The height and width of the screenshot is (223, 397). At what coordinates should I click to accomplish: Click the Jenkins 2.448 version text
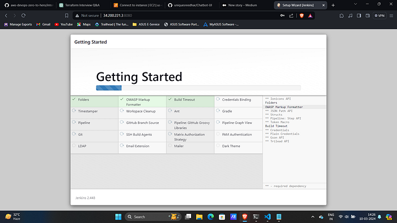click(x=85, y=198)
